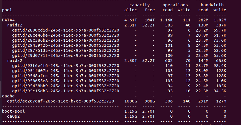The height and width of the screenshot is (125, 241).
Task: Click the alloc column header
Action: (x=131, y=10)
